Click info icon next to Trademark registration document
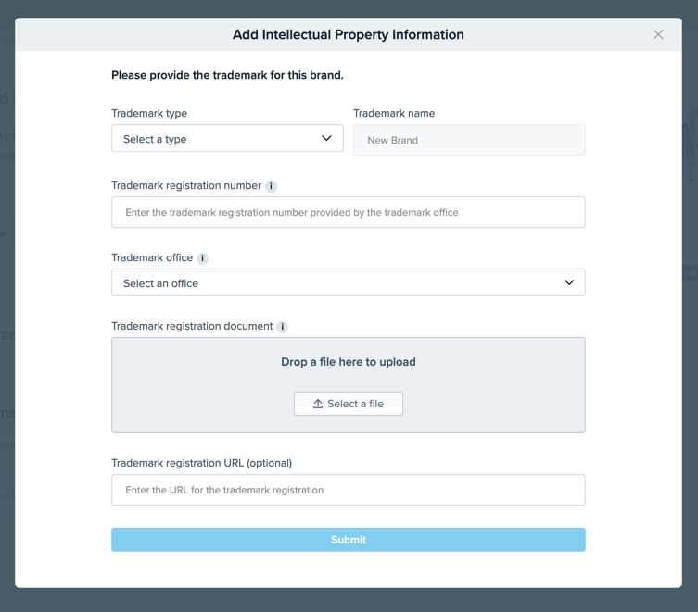The image size is (698, 612). pos(283,327)
